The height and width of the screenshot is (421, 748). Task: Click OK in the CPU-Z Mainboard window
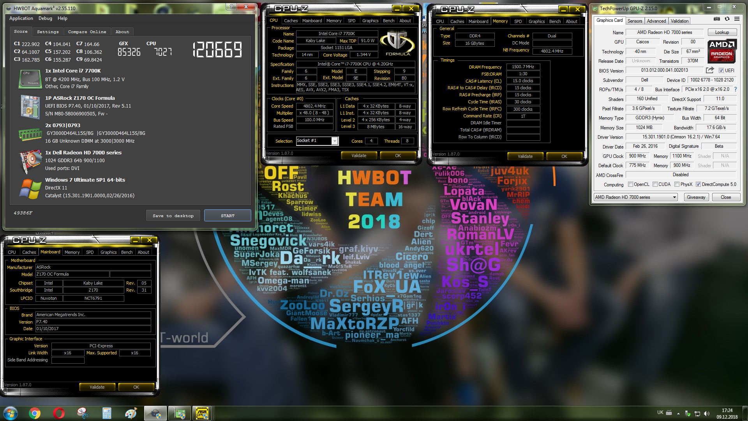tap(136, 387)
